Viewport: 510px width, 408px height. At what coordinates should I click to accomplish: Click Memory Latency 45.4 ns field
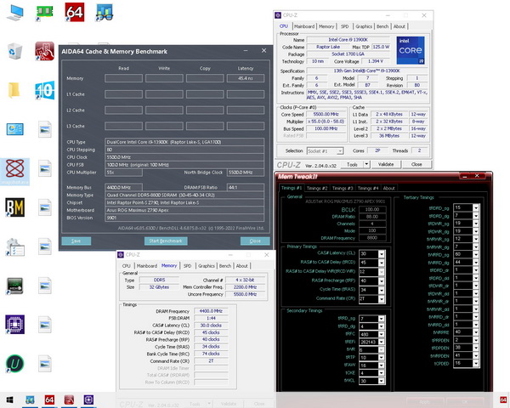(246, 78)
